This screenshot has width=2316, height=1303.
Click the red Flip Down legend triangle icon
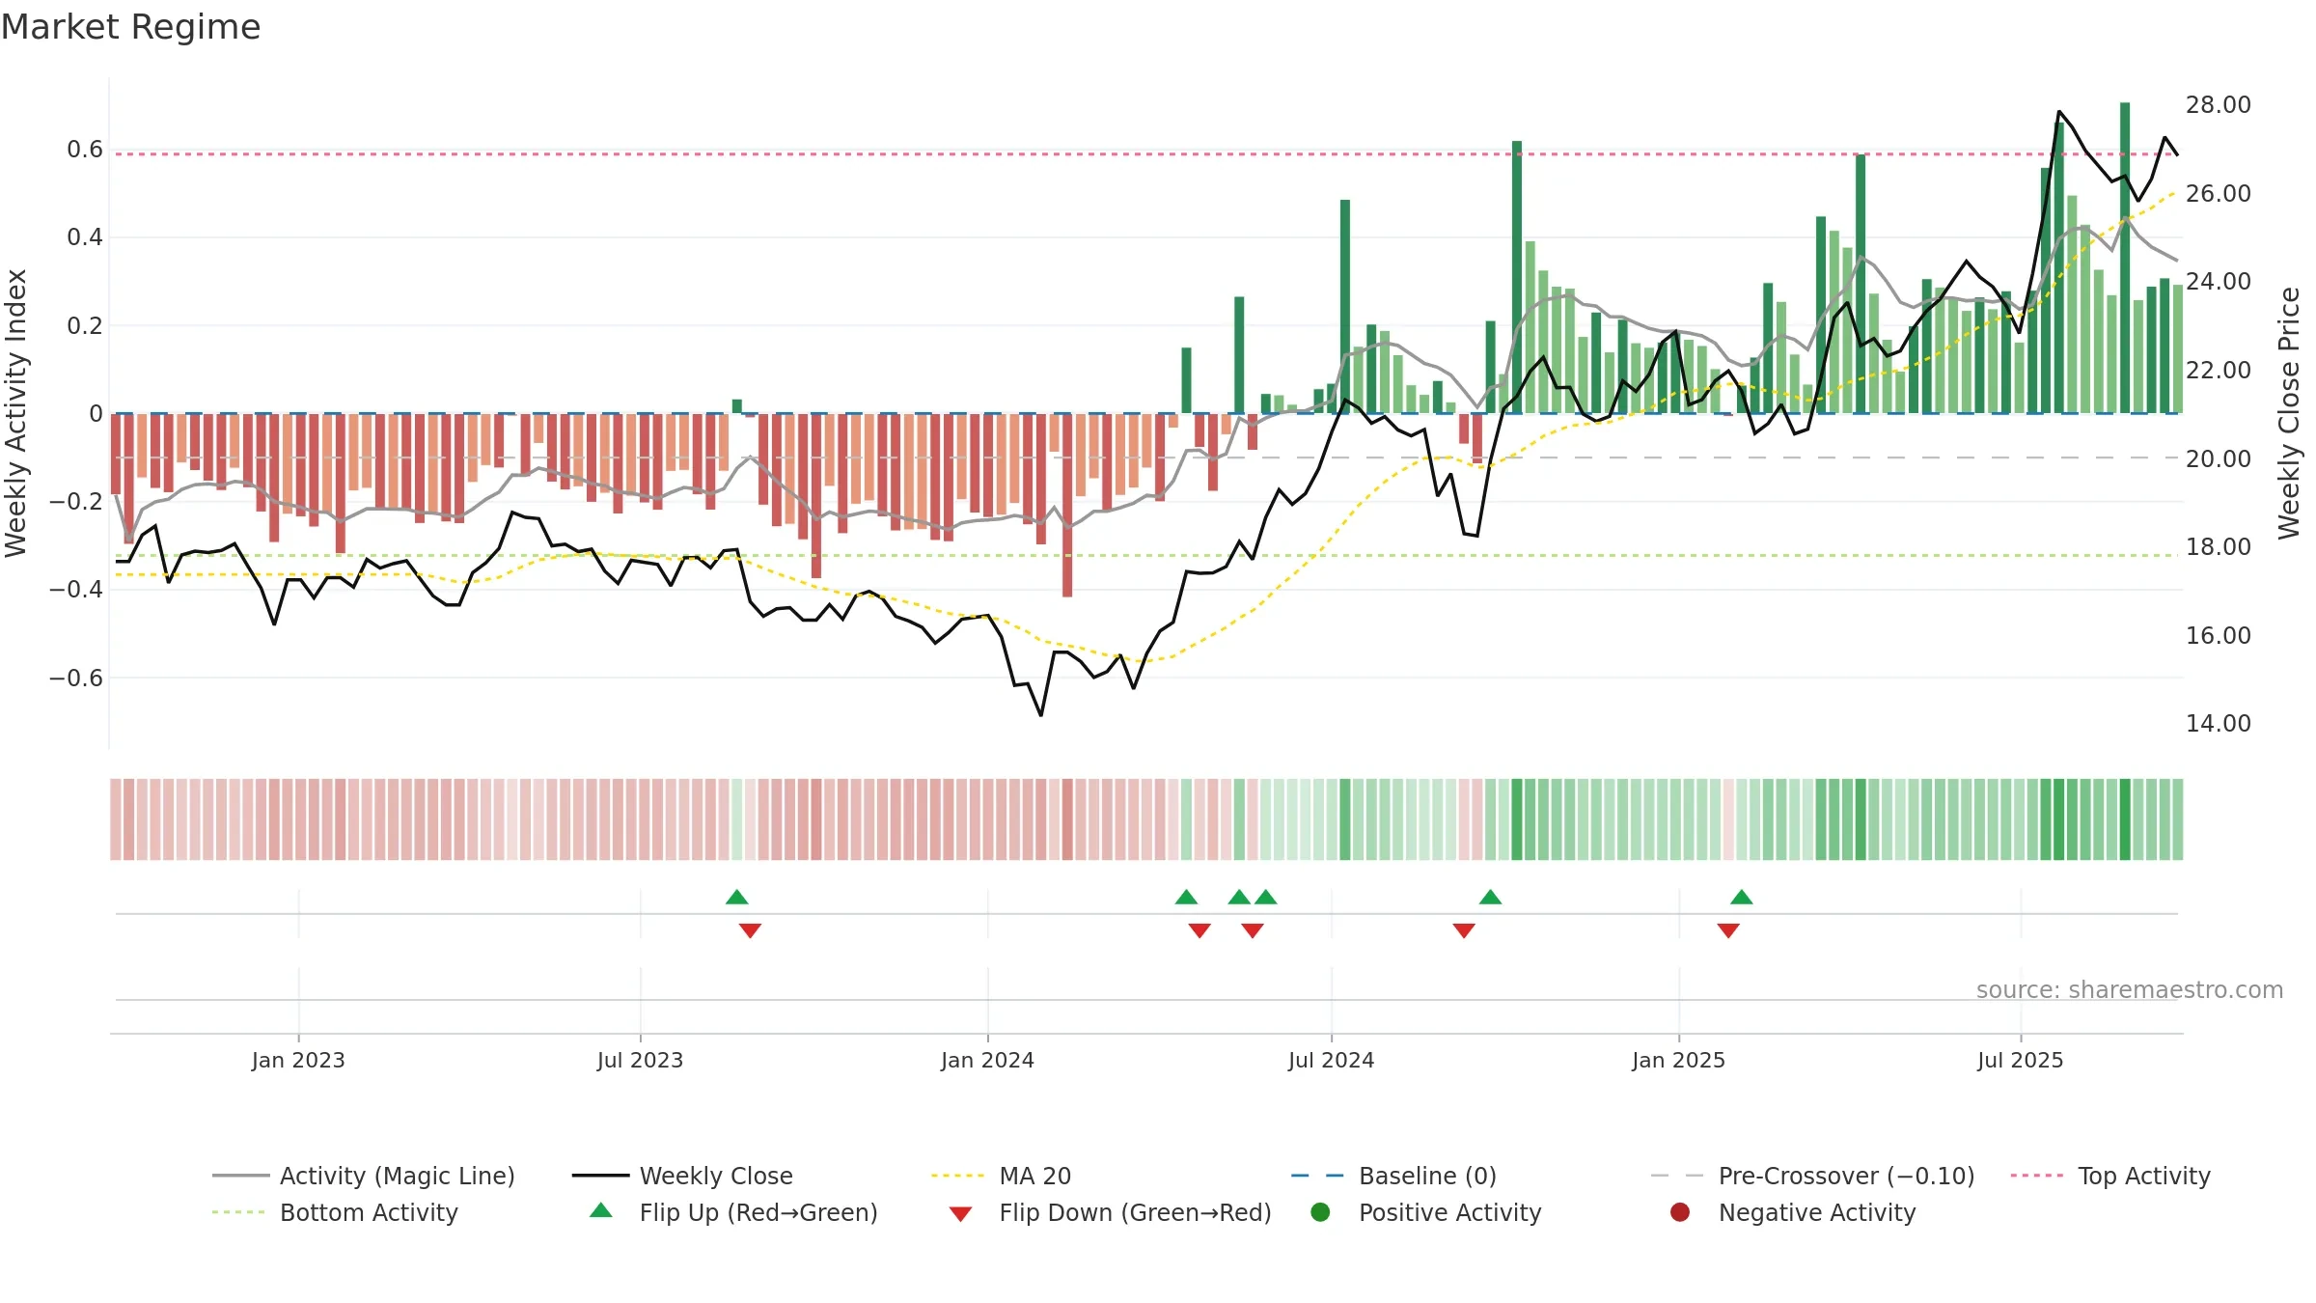click(x=960, y=1214)
